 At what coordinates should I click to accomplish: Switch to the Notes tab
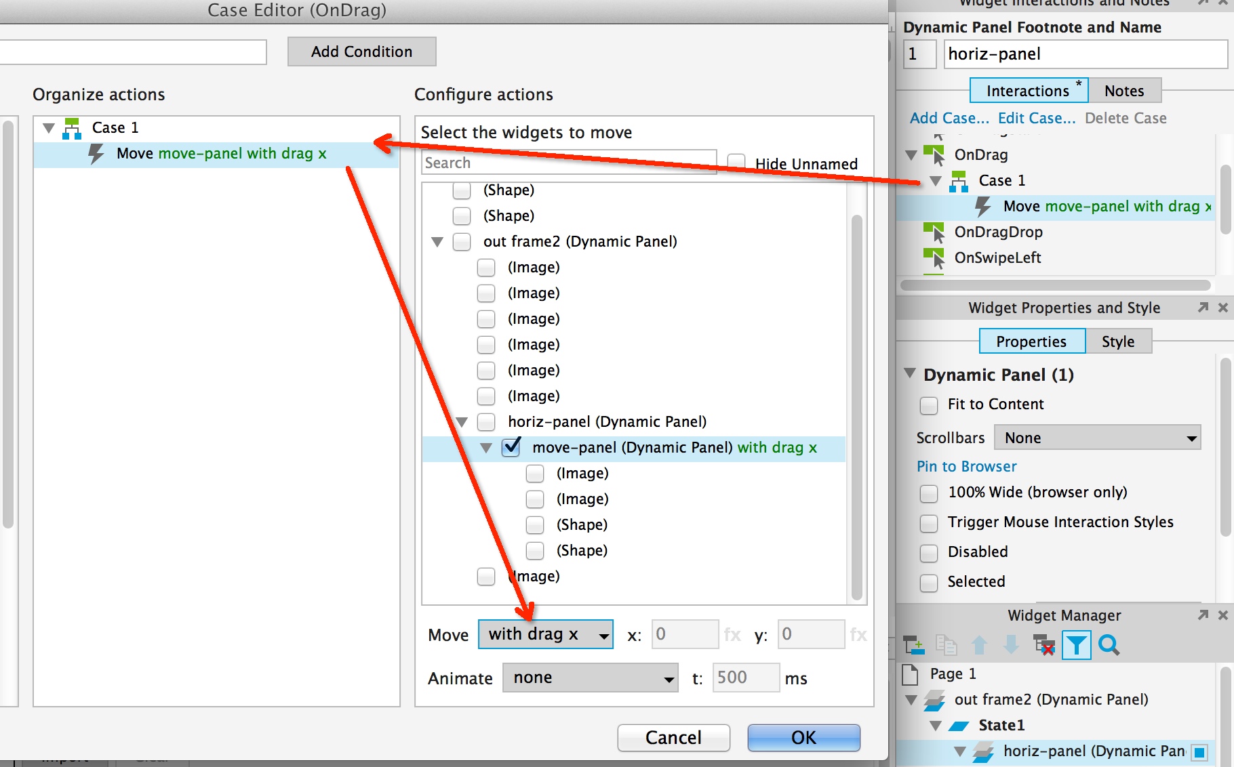coord(1124,91)
